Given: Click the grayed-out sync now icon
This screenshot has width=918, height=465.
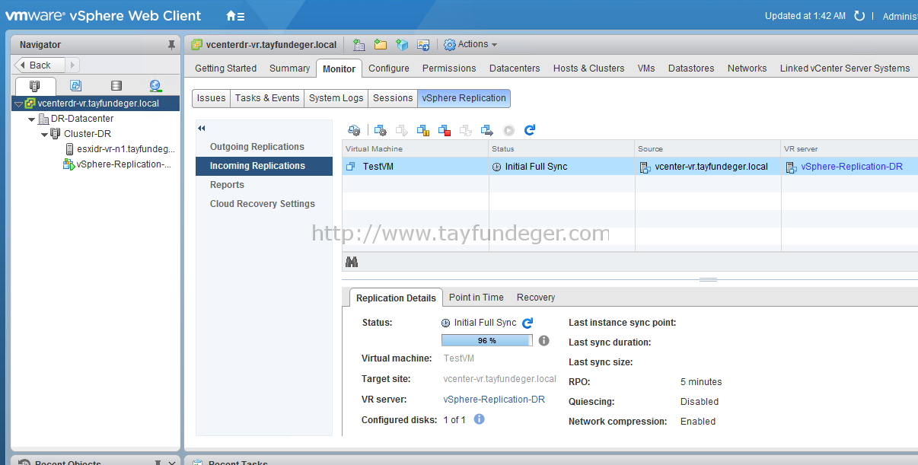Looking at the screenshot, I should (x=466, y=131).
